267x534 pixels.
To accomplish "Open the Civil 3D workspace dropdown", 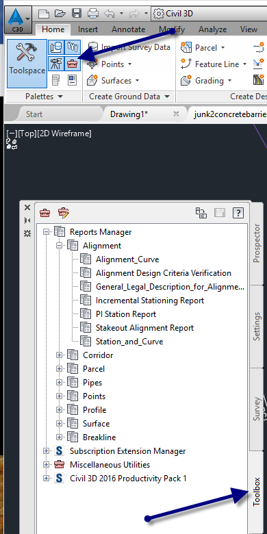I will [x=209, y=14].
